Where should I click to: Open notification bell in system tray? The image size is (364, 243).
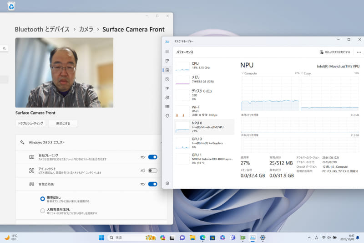click(358, 238)
